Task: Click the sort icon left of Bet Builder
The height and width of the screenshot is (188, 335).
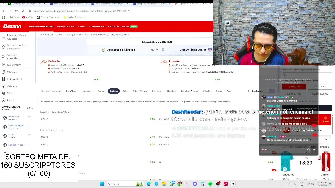Action: coord(249,91)
